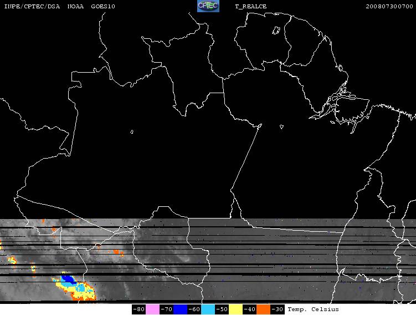Click the 'INPE/CPTEC/DSA' header text

[x=32, y=6]
